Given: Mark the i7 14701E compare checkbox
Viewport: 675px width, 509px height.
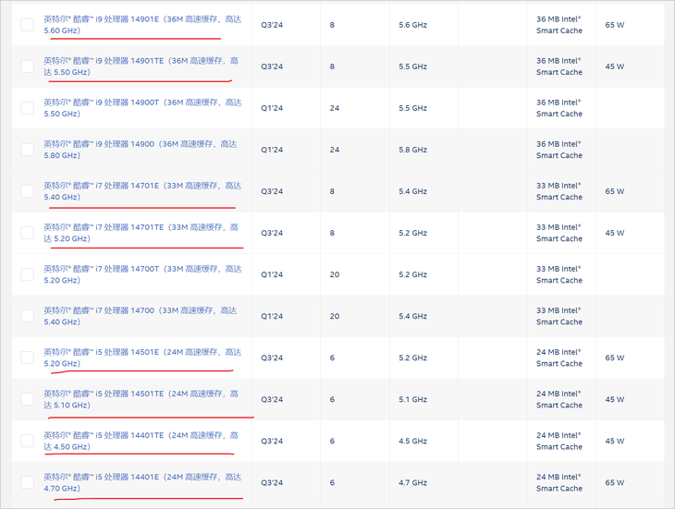Looking at the screenshot, I should [x=28, y=191].
